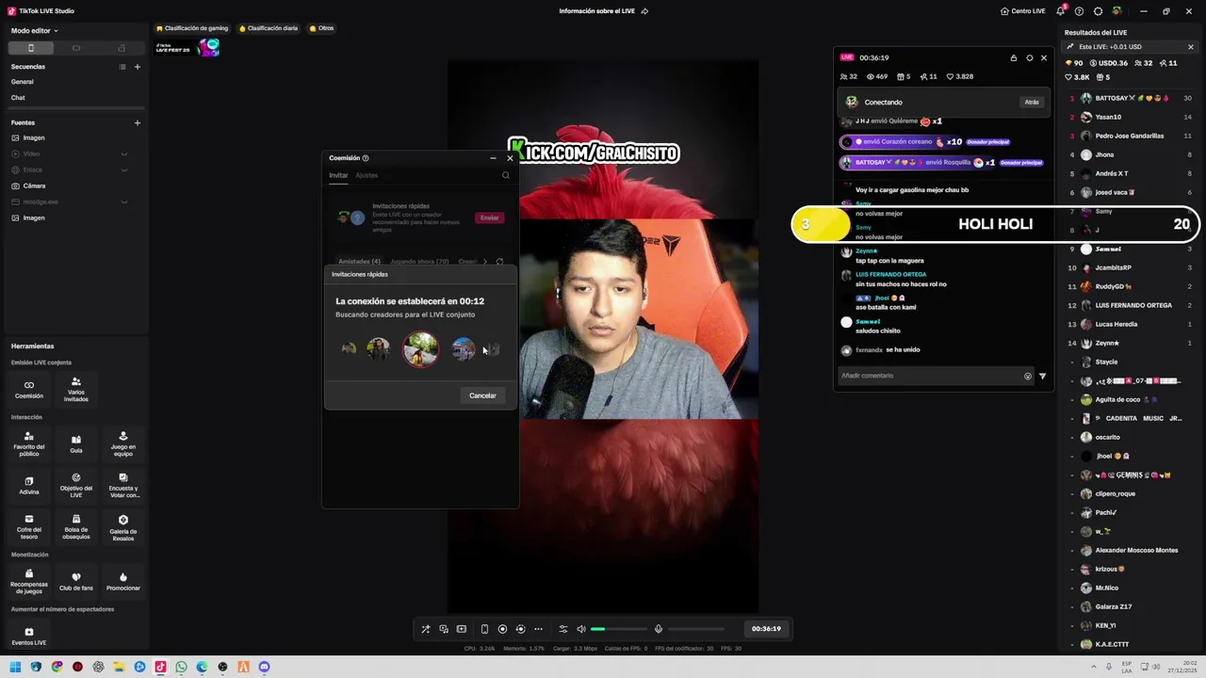Image resolution: width=1206 pixels, height=678 pixels.
Task: Search in Coemisión window
Action: click(x=506, y=175)
